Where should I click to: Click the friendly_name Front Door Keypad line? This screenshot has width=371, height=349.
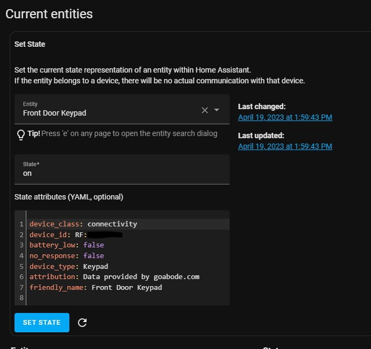pyautogui.click(x=96, y=288)
